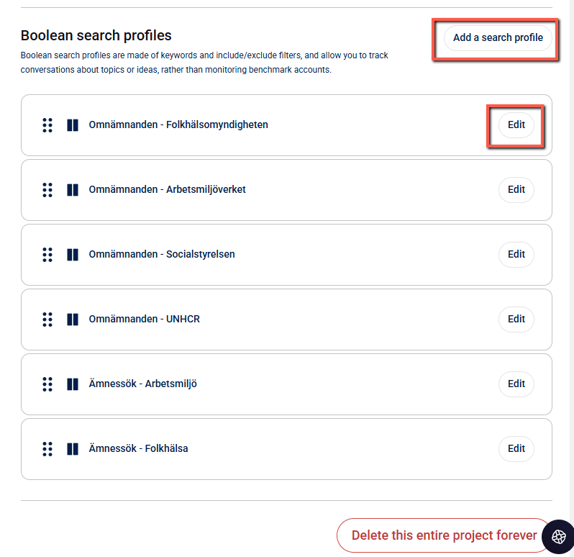The image size is (574, 557).
Task: Click drag handle for Omnämnanden - Arbetsmiljöverket
Action: [x=47, y=190]
